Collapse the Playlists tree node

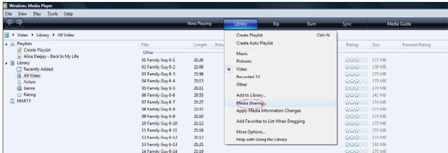6,44
